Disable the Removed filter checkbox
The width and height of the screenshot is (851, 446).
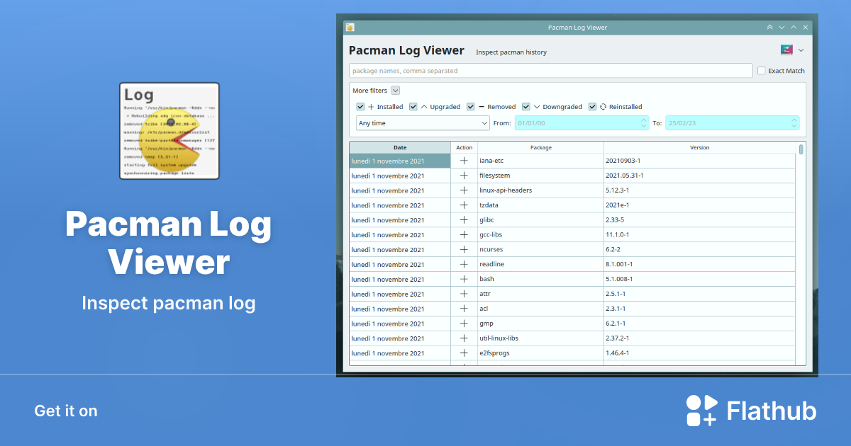click(x=469, y=106)
